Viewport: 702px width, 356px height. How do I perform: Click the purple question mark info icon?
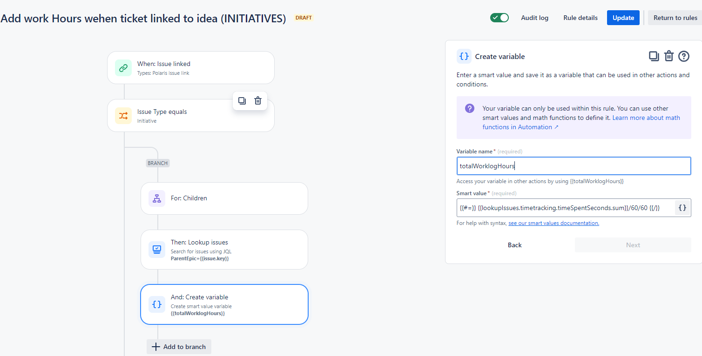click(470, 108)
